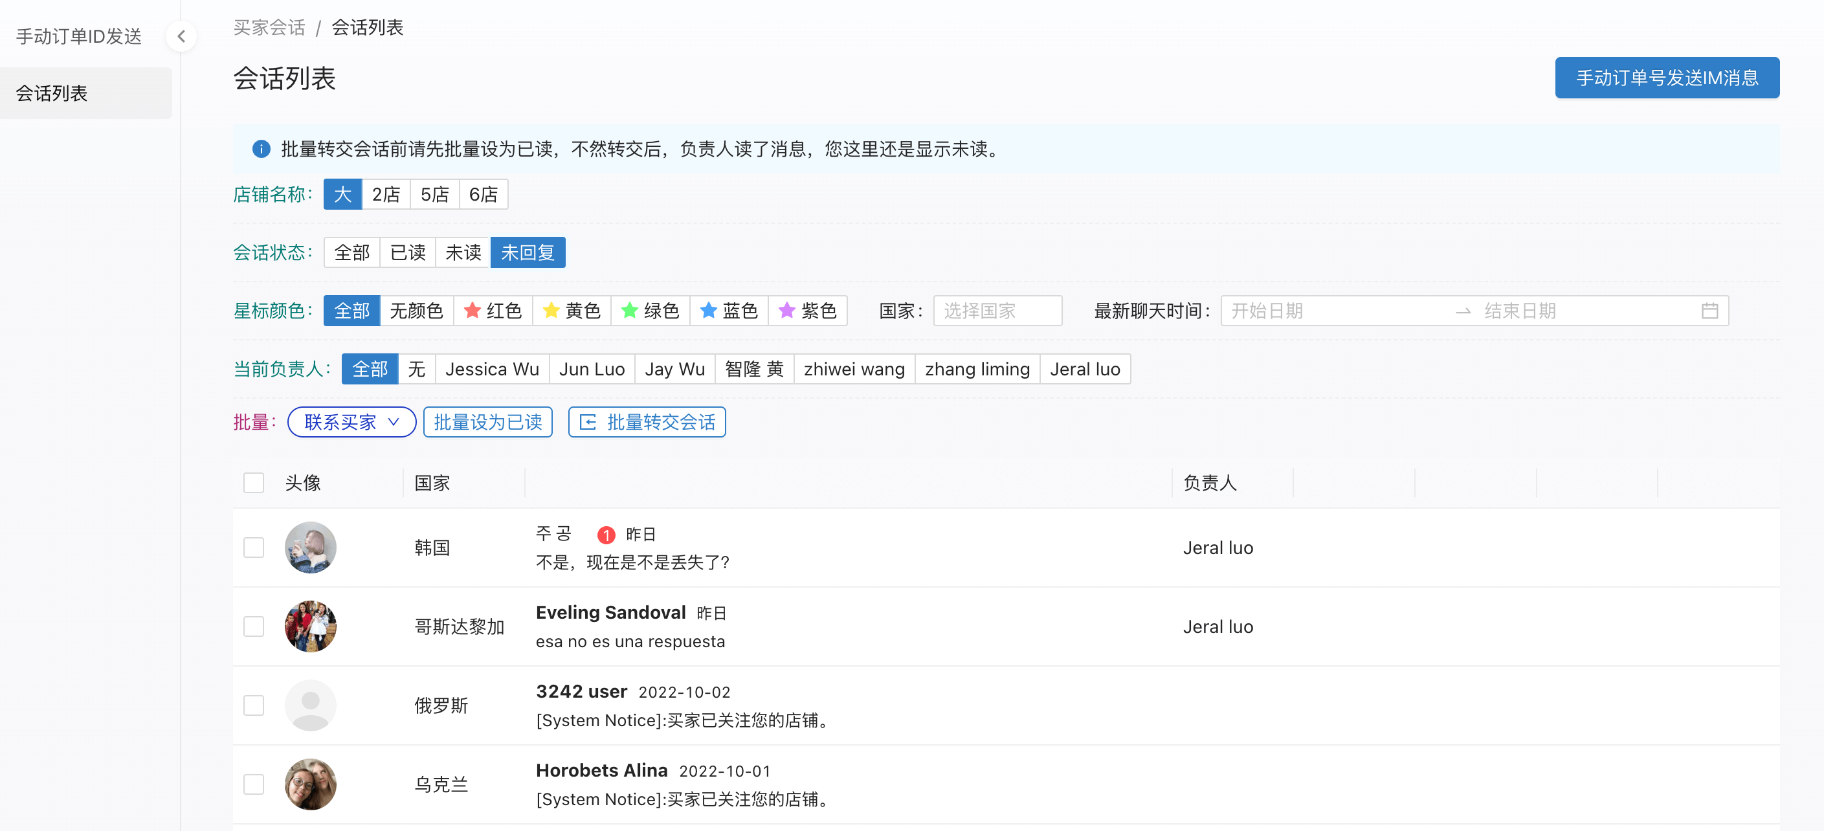Filter by red star color

(x=493, y=311)
